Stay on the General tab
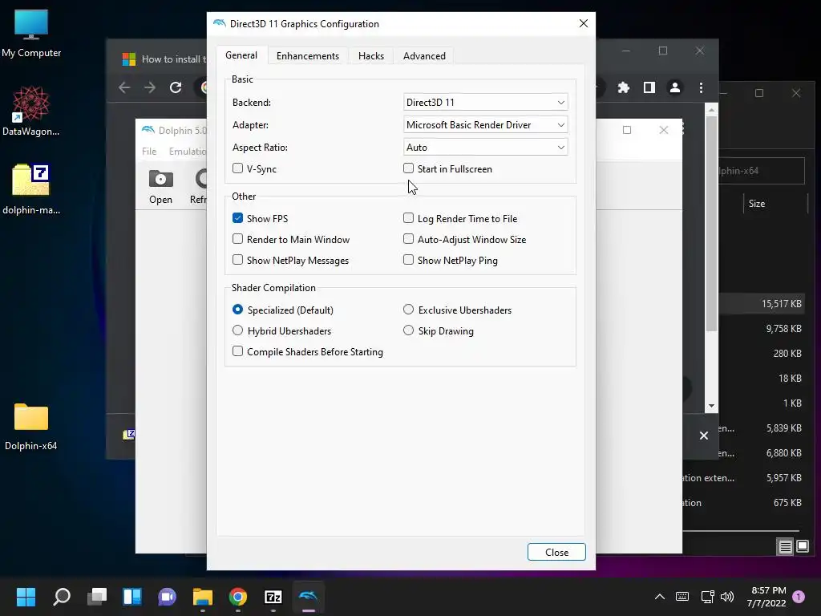This screenshot has height=616, width=821. tap(241, 55)
